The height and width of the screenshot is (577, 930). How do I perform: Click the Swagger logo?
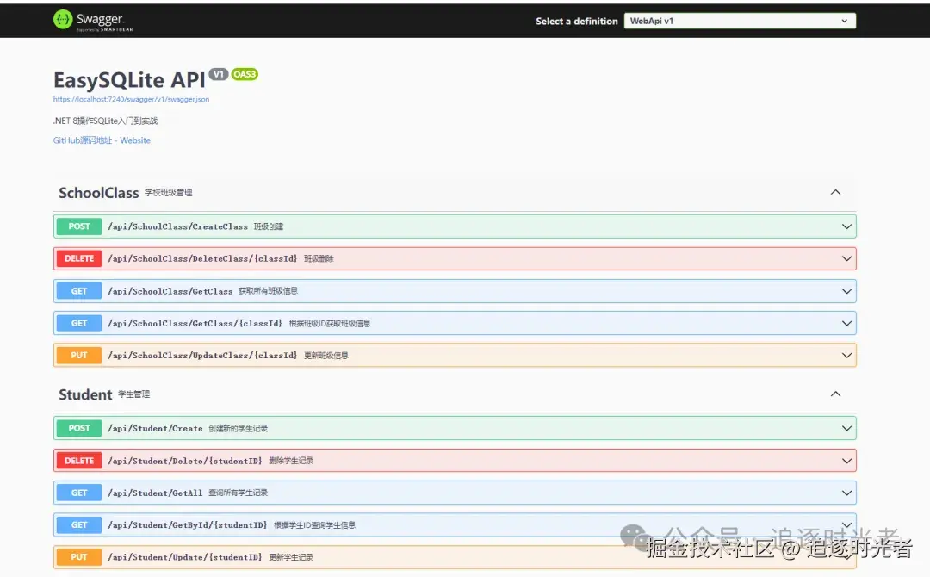[x=92, y=21]
